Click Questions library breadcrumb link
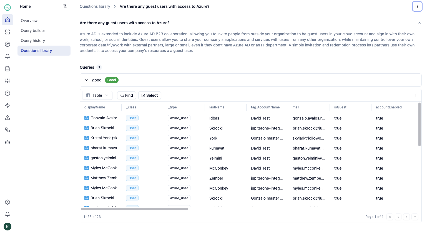427x231 pixels. pos(95,6)
